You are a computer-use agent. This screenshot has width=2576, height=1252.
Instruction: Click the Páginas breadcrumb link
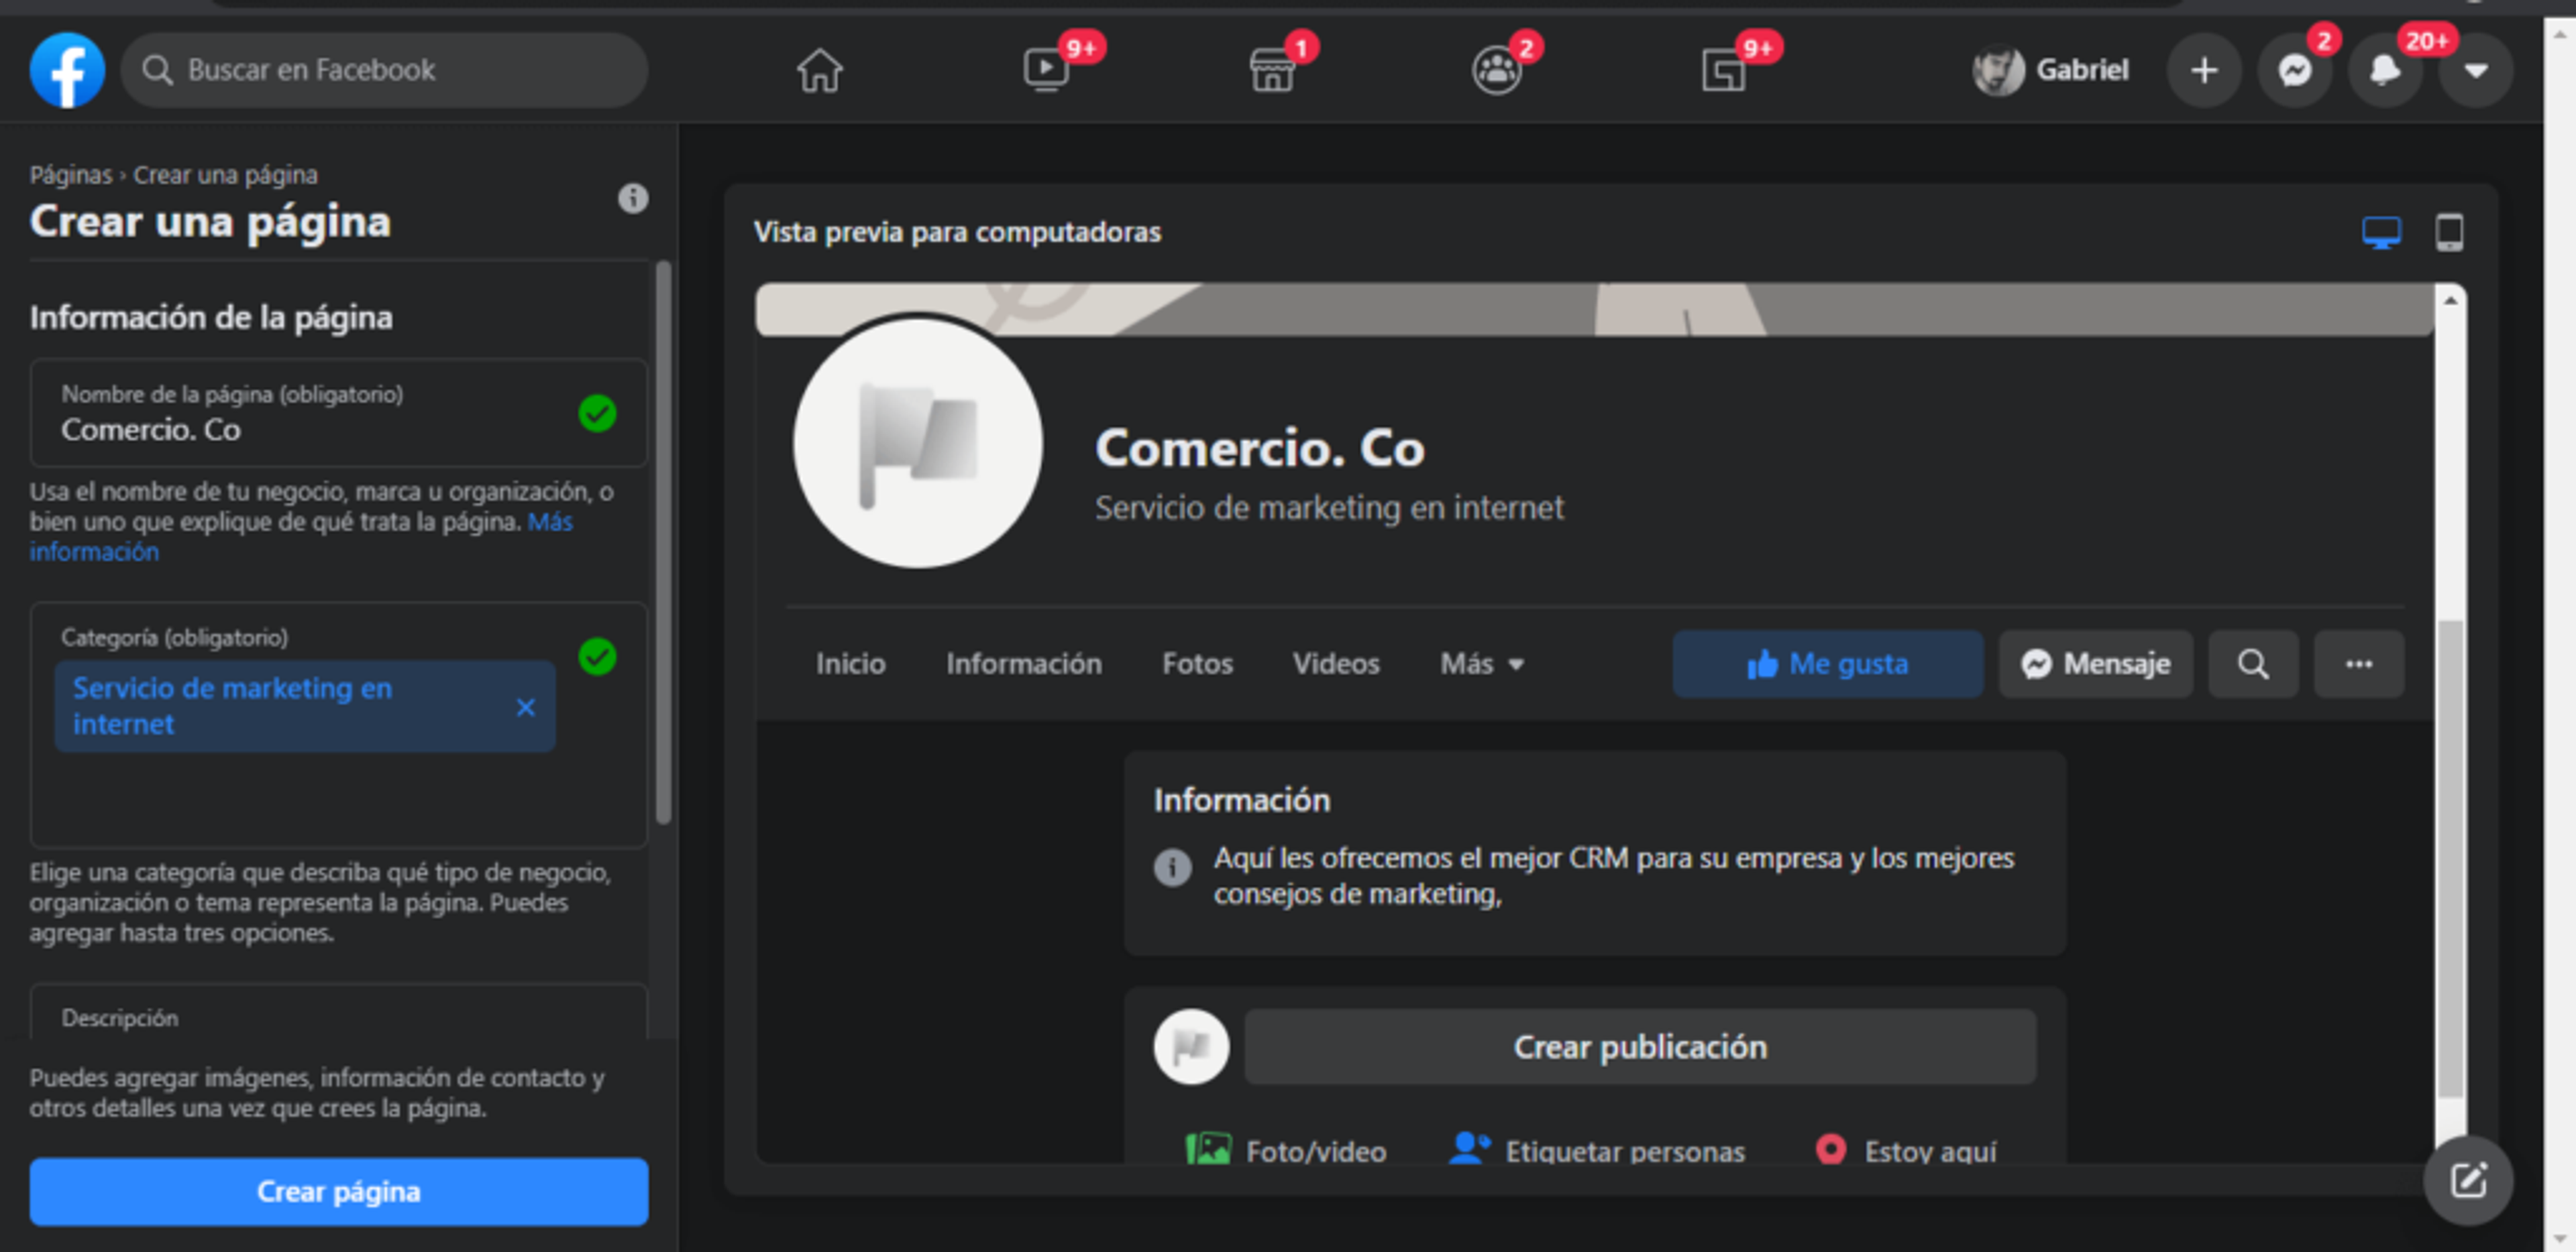coord(70,175)
